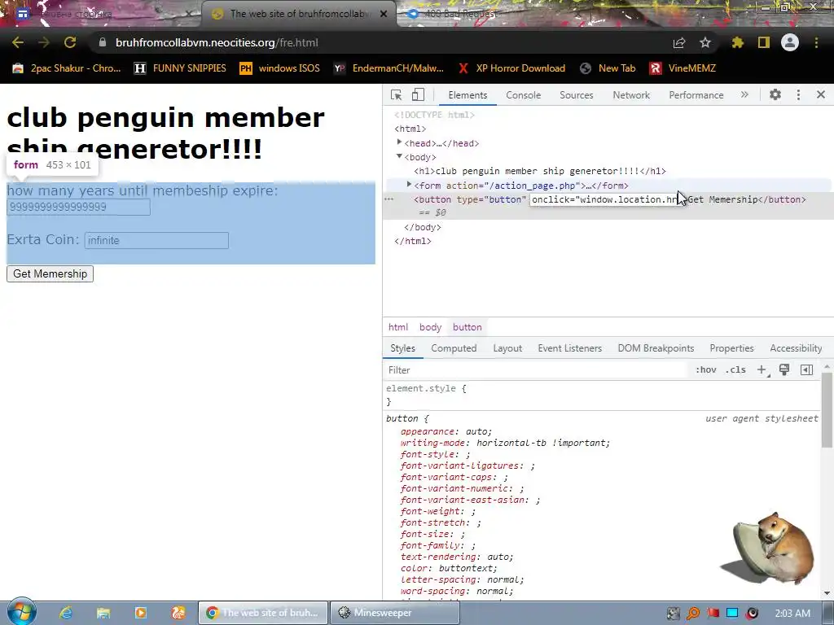Open the DOM Breakpoints tab
The image size is (834, 625).
coord(656,348)
